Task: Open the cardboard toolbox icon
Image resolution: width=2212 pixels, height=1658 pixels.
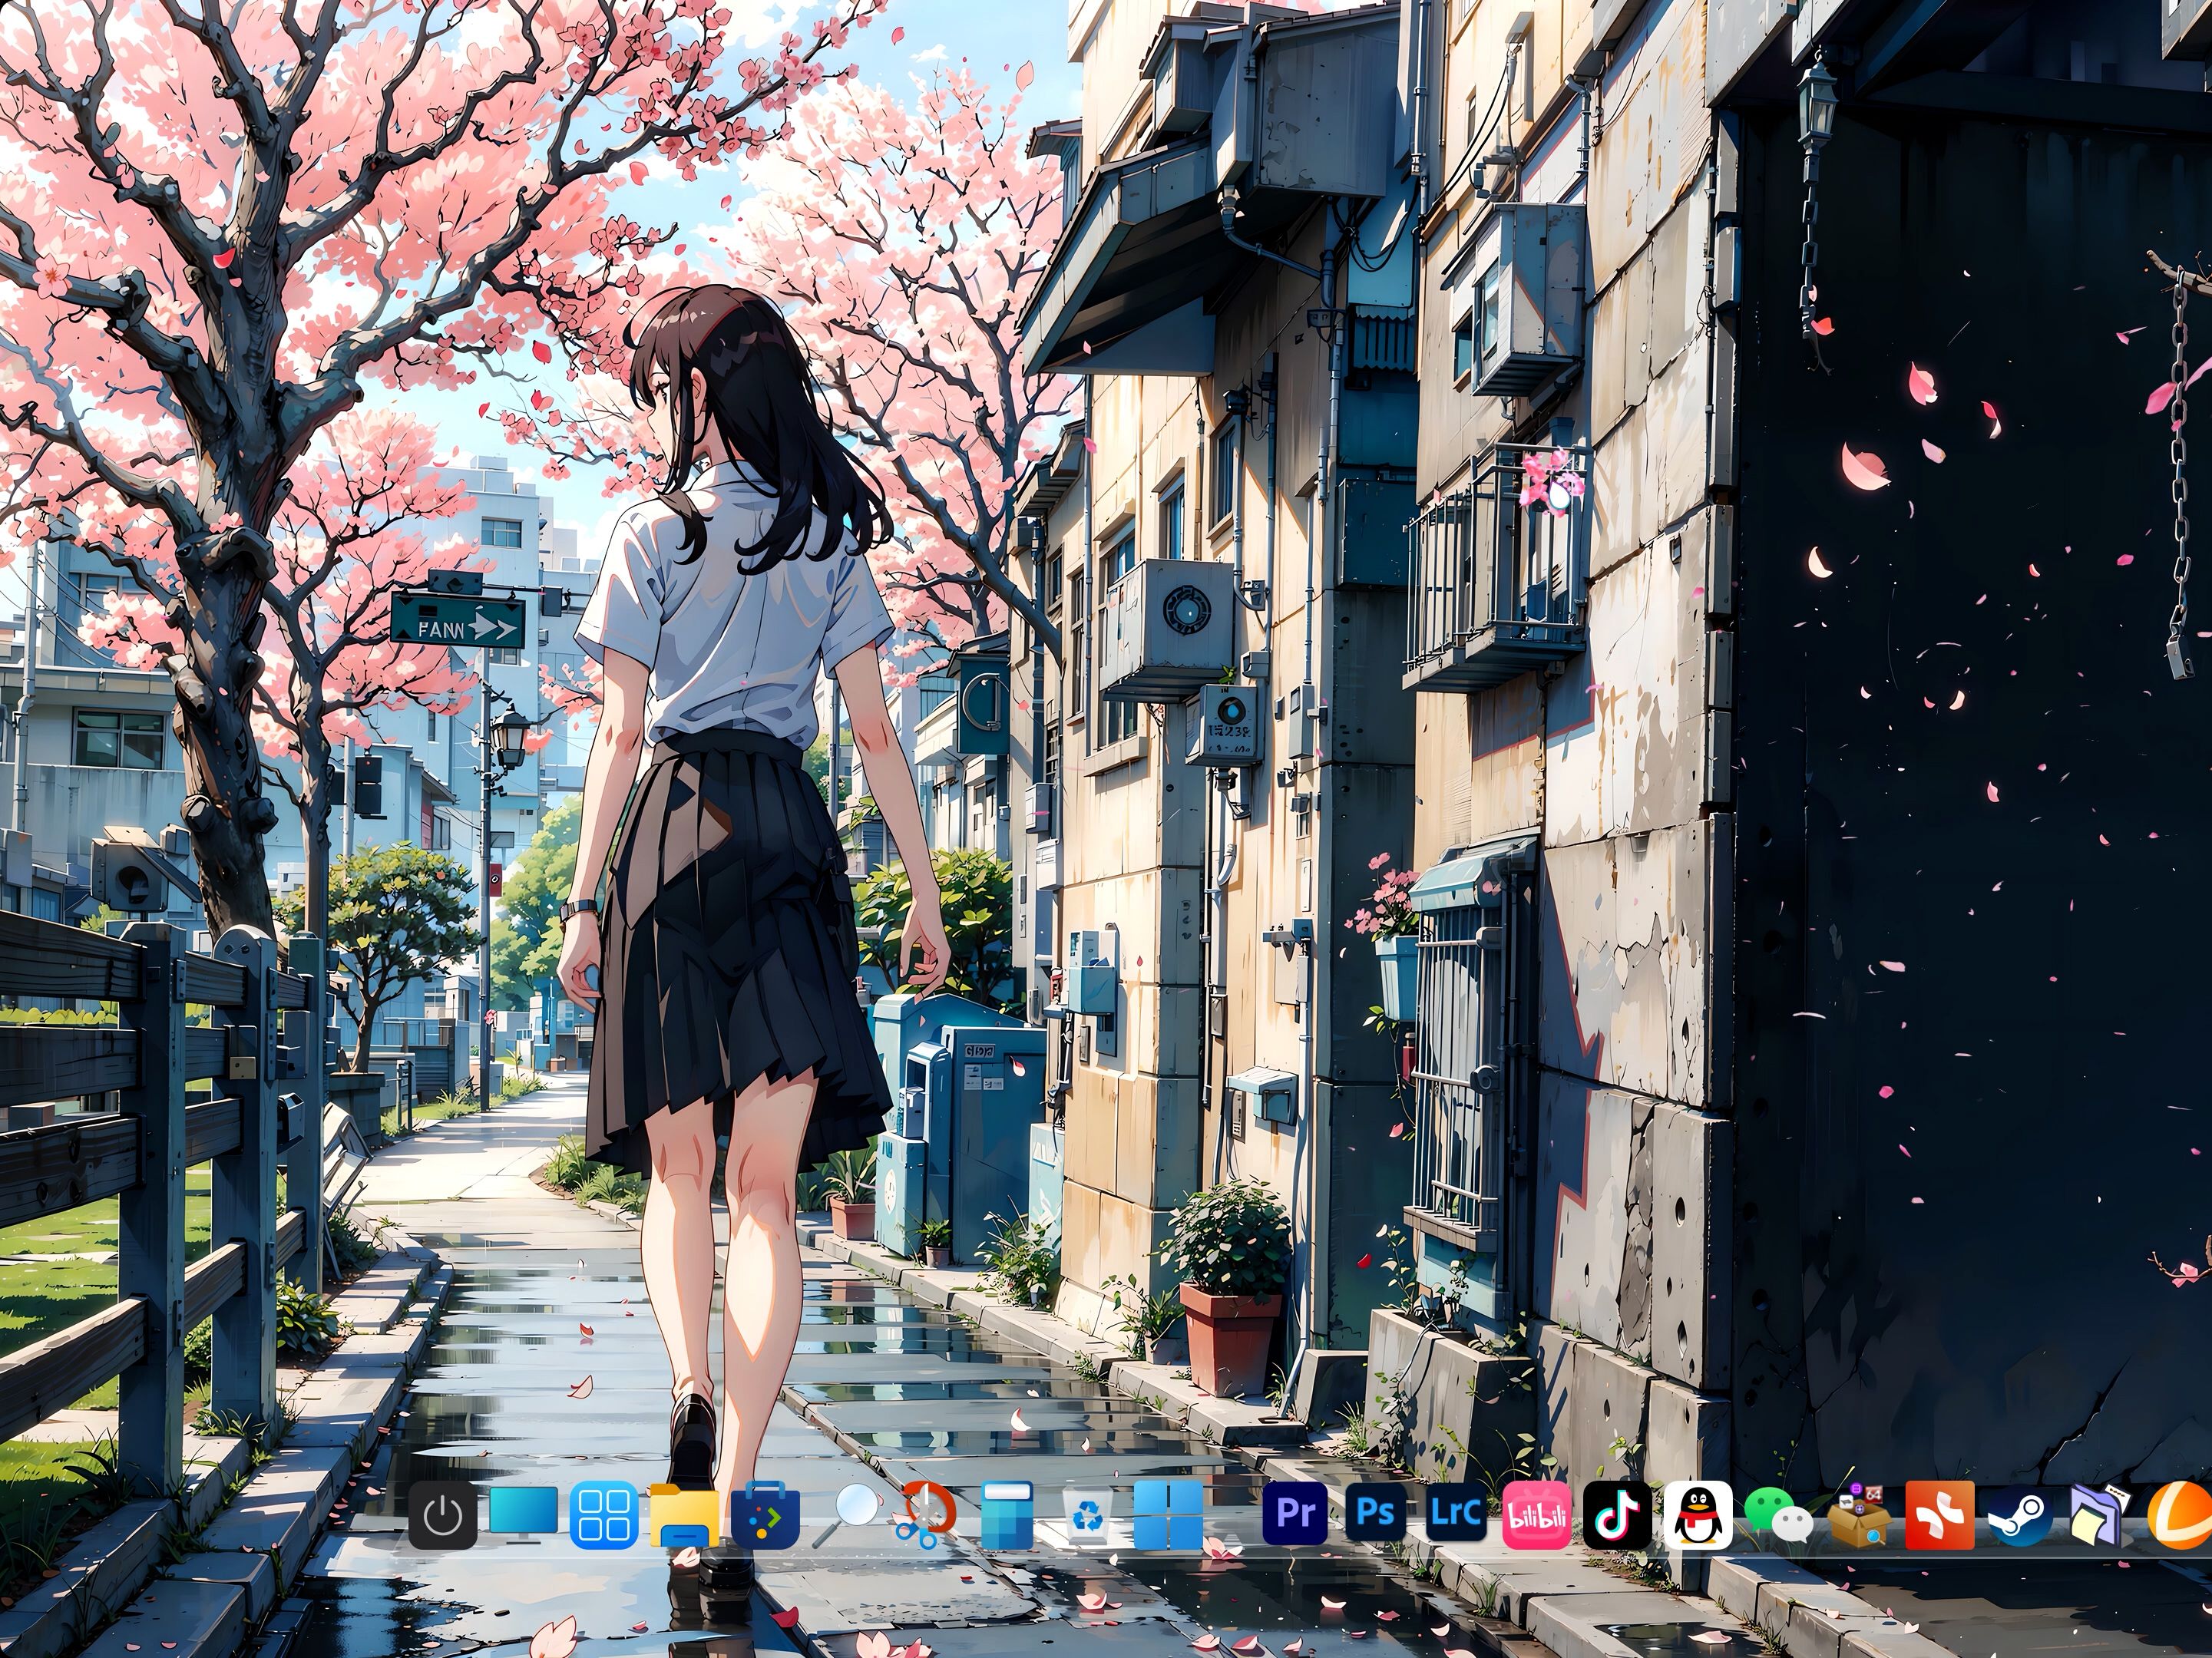Action: [1859, 1515]
